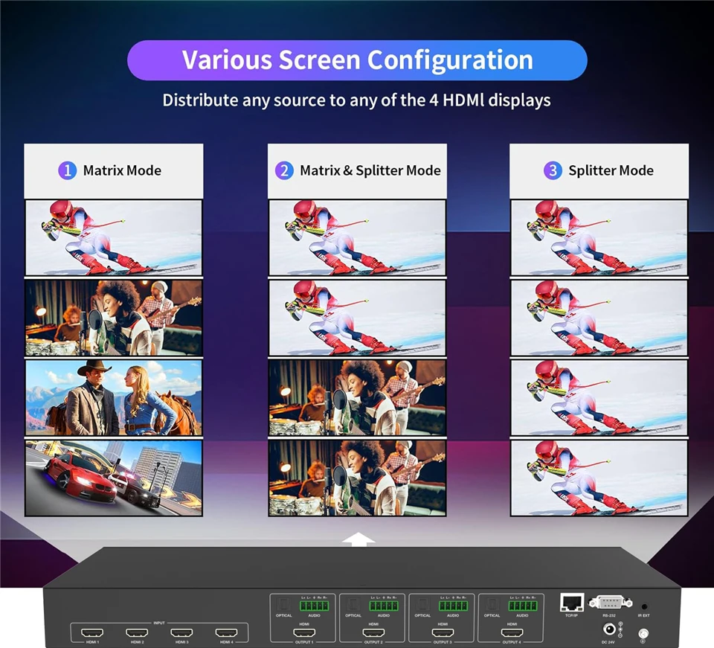Click the number 3 purple circle badge
This screenshot has height=648, width=714.
[x=553, y=170]
